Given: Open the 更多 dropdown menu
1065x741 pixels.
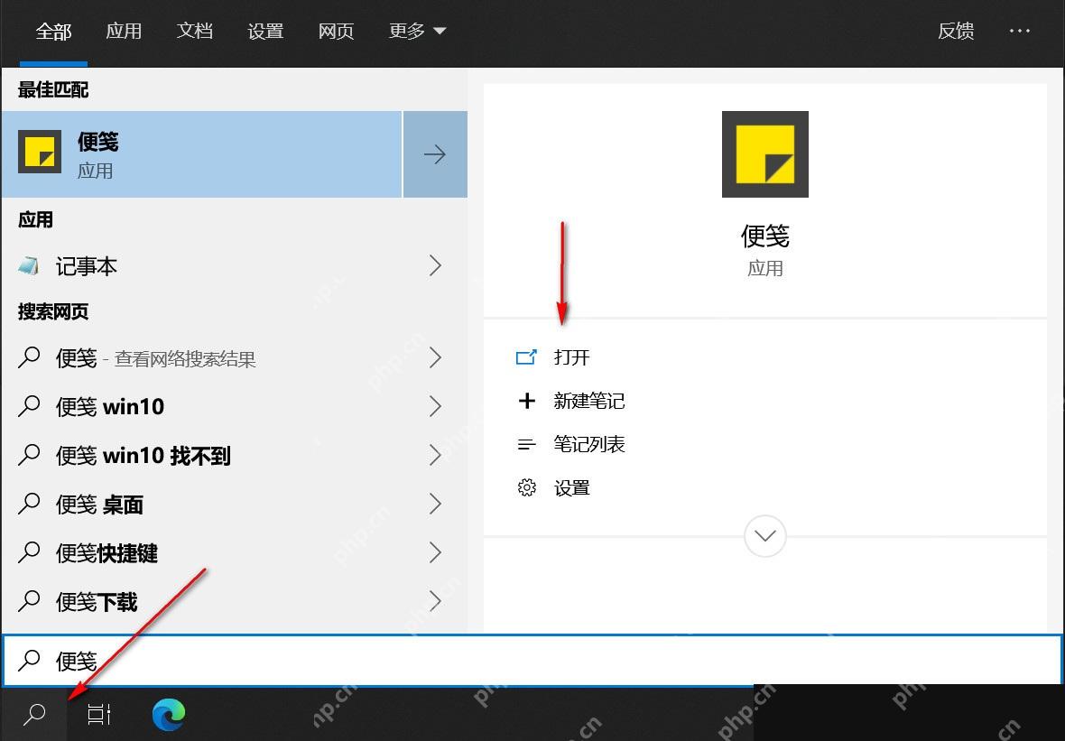Looking at the screenshot, I should click(x=417, y=32).
